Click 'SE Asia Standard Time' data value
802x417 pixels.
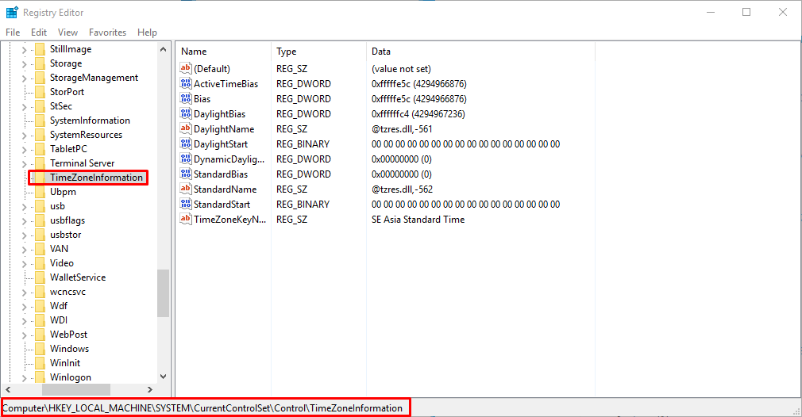[x=418, y=220]
